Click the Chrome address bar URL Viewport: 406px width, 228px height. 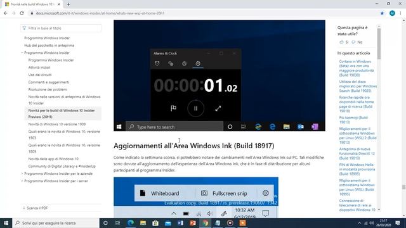click(x=100, y=13)
